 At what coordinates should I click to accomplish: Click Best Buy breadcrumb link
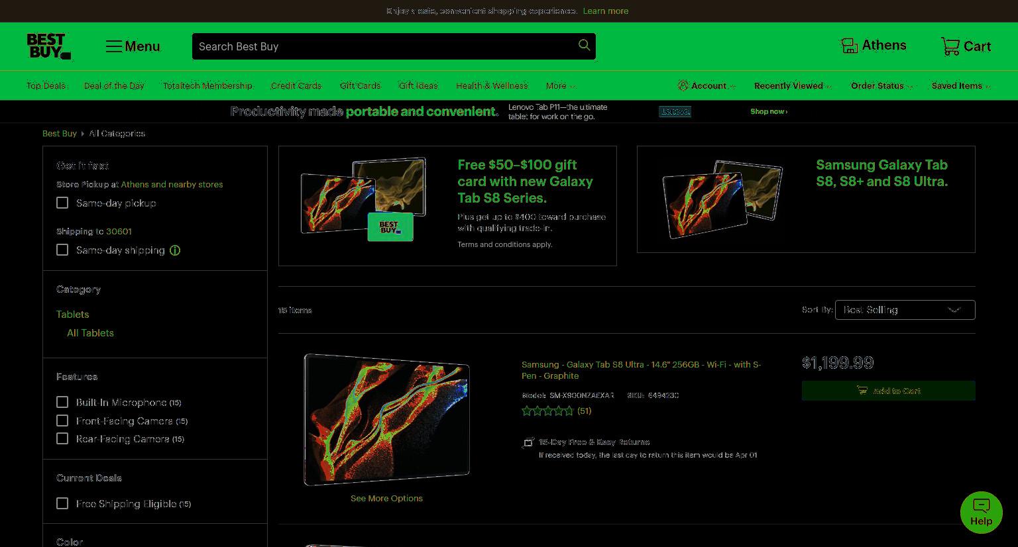tap(60, 134)
